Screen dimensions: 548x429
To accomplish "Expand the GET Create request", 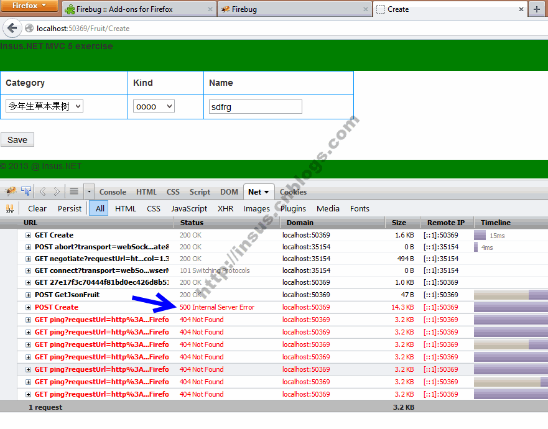I will click(29, 236).
